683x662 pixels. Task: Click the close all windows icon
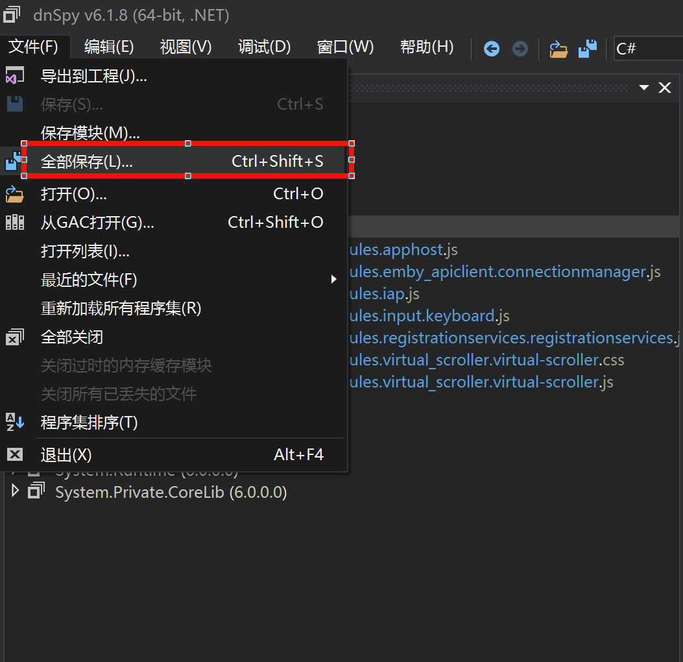click(14, 337)
